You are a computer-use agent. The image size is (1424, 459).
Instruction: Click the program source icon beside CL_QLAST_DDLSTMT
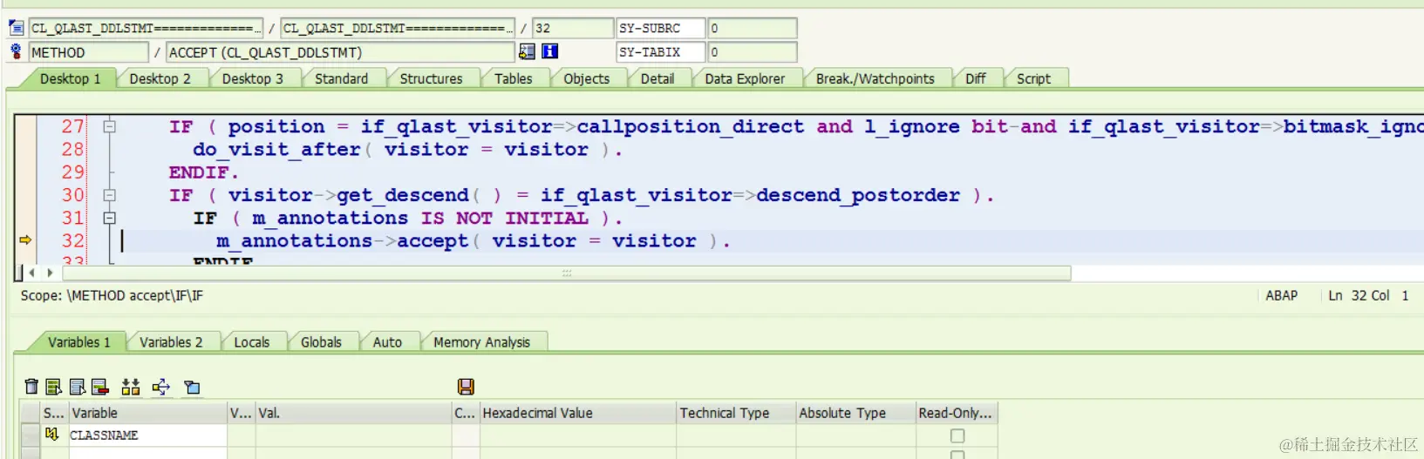click(x=17, y=28)
